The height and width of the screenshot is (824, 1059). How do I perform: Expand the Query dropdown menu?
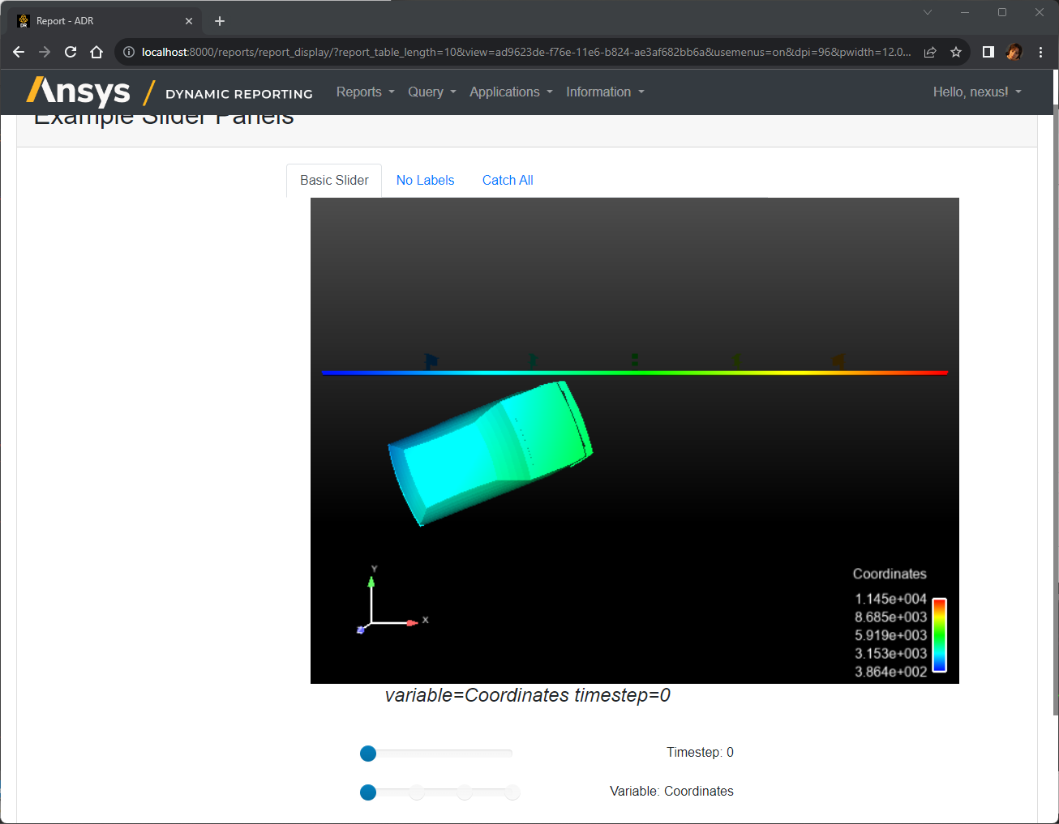click(x=432, y=92)
